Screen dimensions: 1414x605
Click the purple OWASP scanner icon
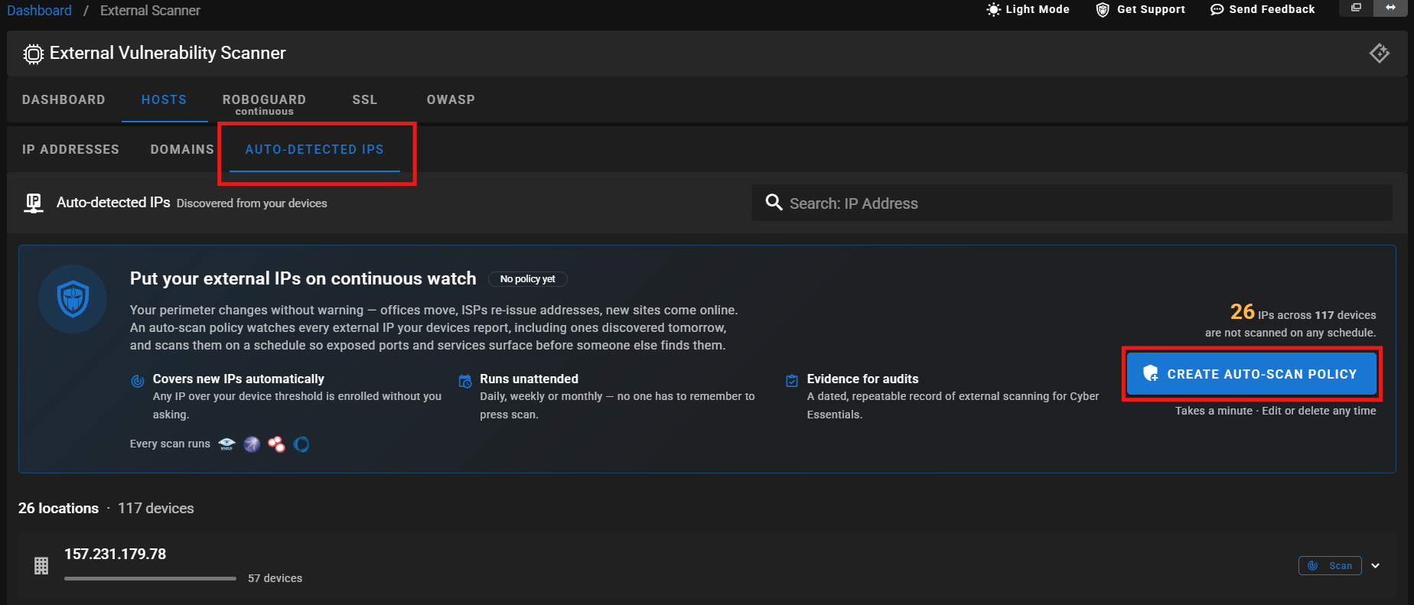[x=252, y=444]
